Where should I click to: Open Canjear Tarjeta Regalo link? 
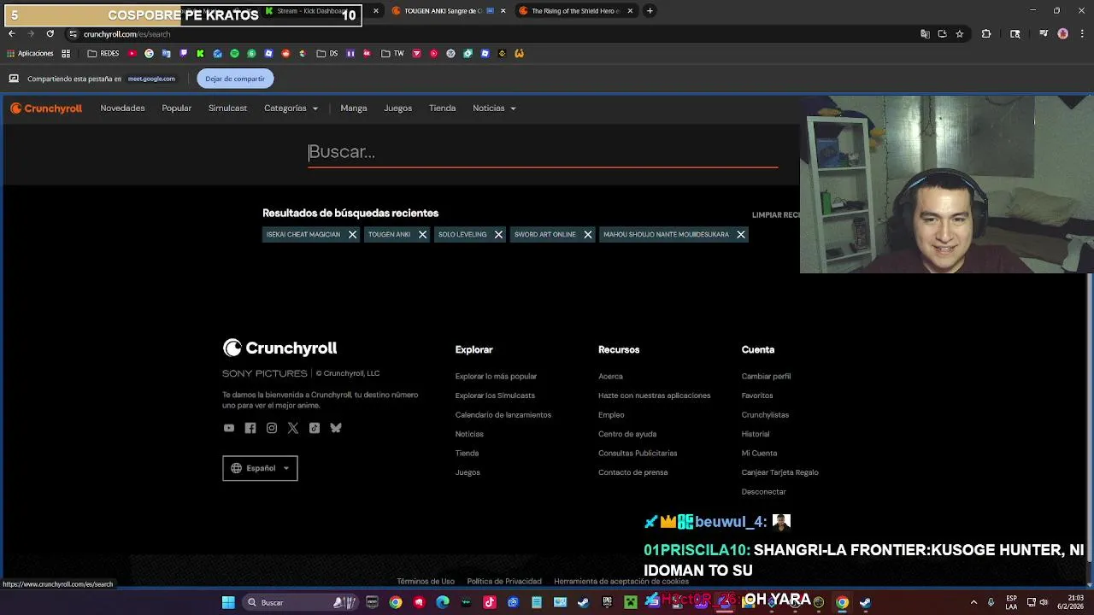point(779,472)
